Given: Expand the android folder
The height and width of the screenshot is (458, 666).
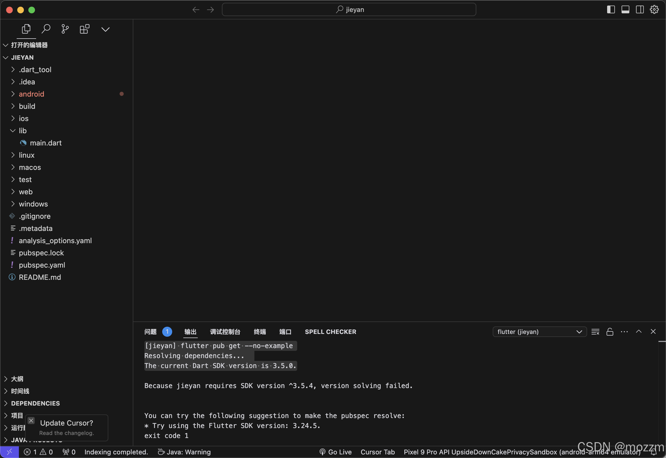Looking at the screenshot, I should pos(31,94).
